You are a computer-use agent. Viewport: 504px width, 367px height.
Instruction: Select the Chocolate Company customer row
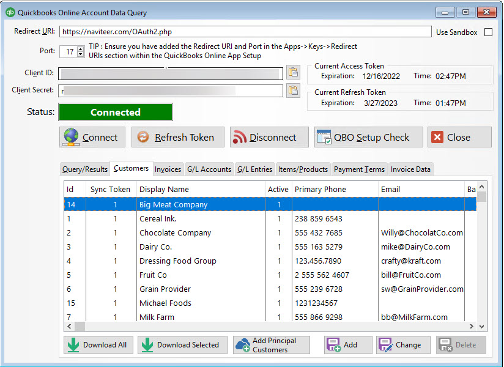(x=270, y=232)
